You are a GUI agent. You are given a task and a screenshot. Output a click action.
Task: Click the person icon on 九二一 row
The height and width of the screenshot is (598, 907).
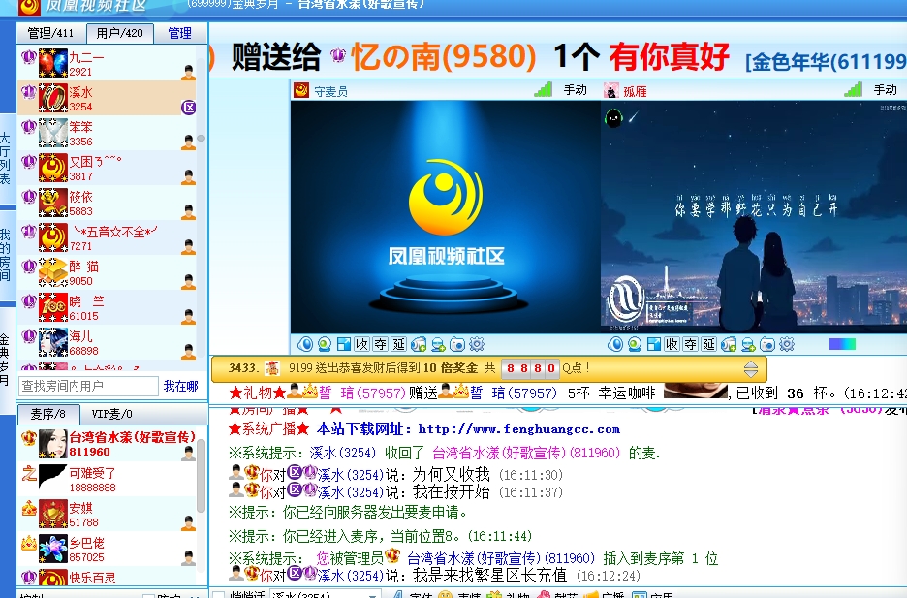click(188, 73)
